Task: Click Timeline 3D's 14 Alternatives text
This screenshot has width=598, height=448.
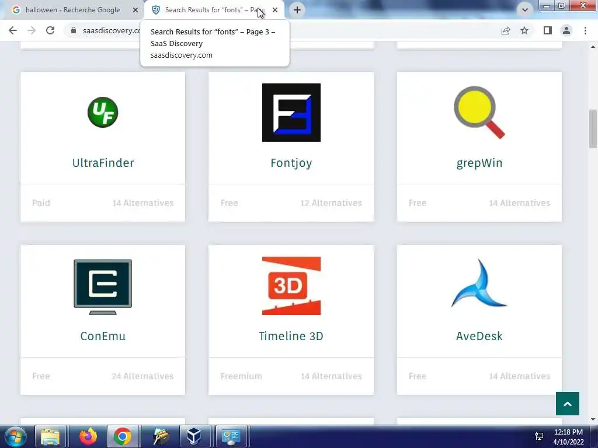Action: click(331, 376)
